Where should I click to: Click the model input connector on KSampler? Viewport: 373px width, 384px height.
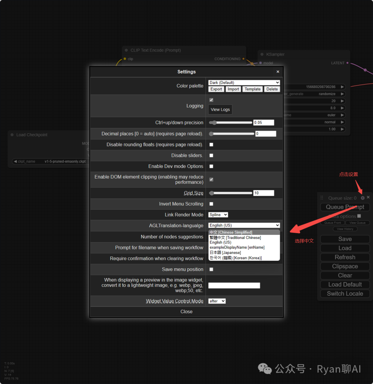tap(261, 63)
